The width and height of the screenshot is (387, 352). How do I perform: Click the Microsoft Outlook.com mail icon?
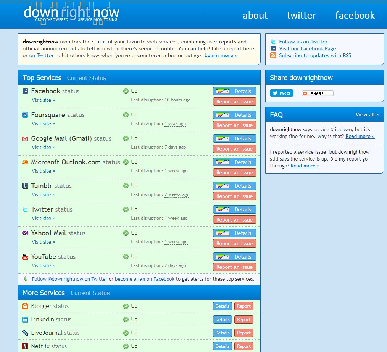click(25, 162)
